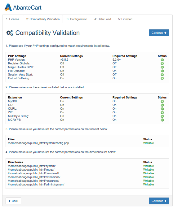173x209 pixels.
Task: Click the File Uploads status check icon
Action: 162,71
